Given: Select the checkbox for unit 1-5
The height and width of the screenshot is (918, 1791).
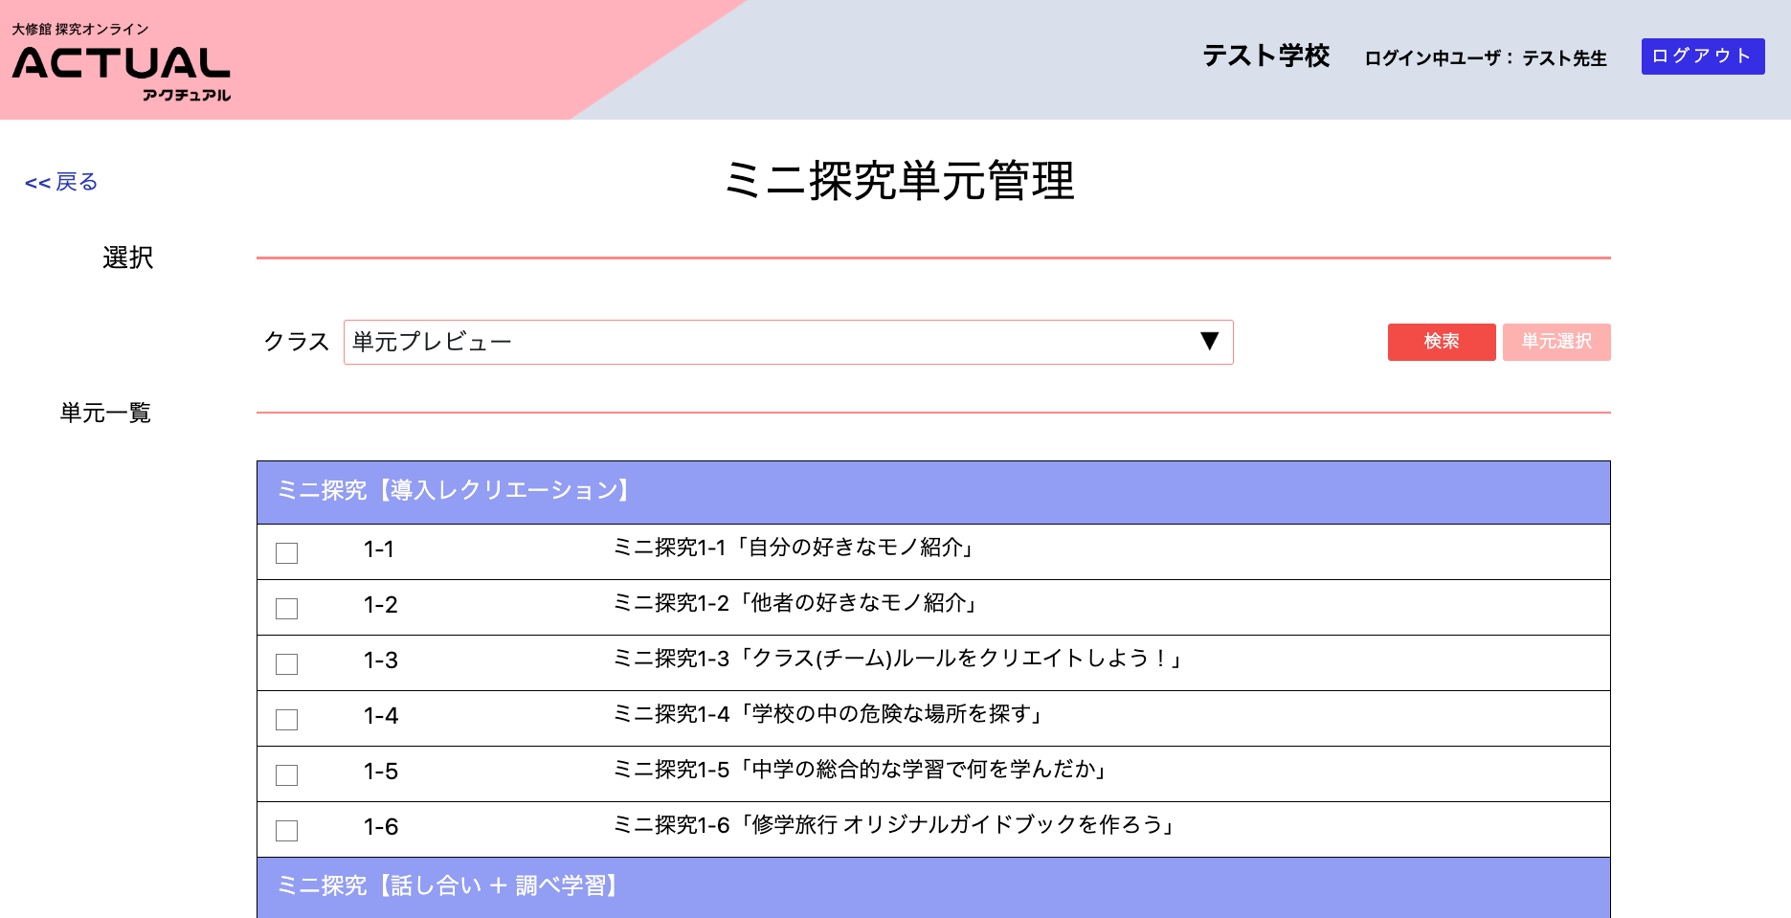Looking at the screenshot, I should pos(287,775).
